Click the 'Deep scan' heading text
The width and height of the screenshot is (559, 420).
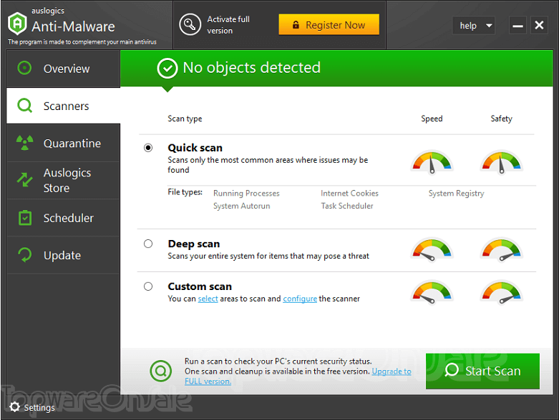click(194, 244)
